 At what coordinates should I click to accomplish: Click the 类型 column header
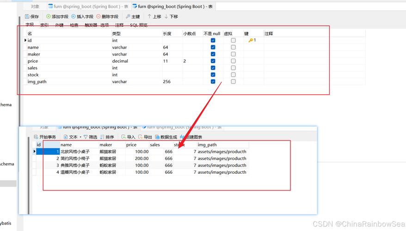136,34
